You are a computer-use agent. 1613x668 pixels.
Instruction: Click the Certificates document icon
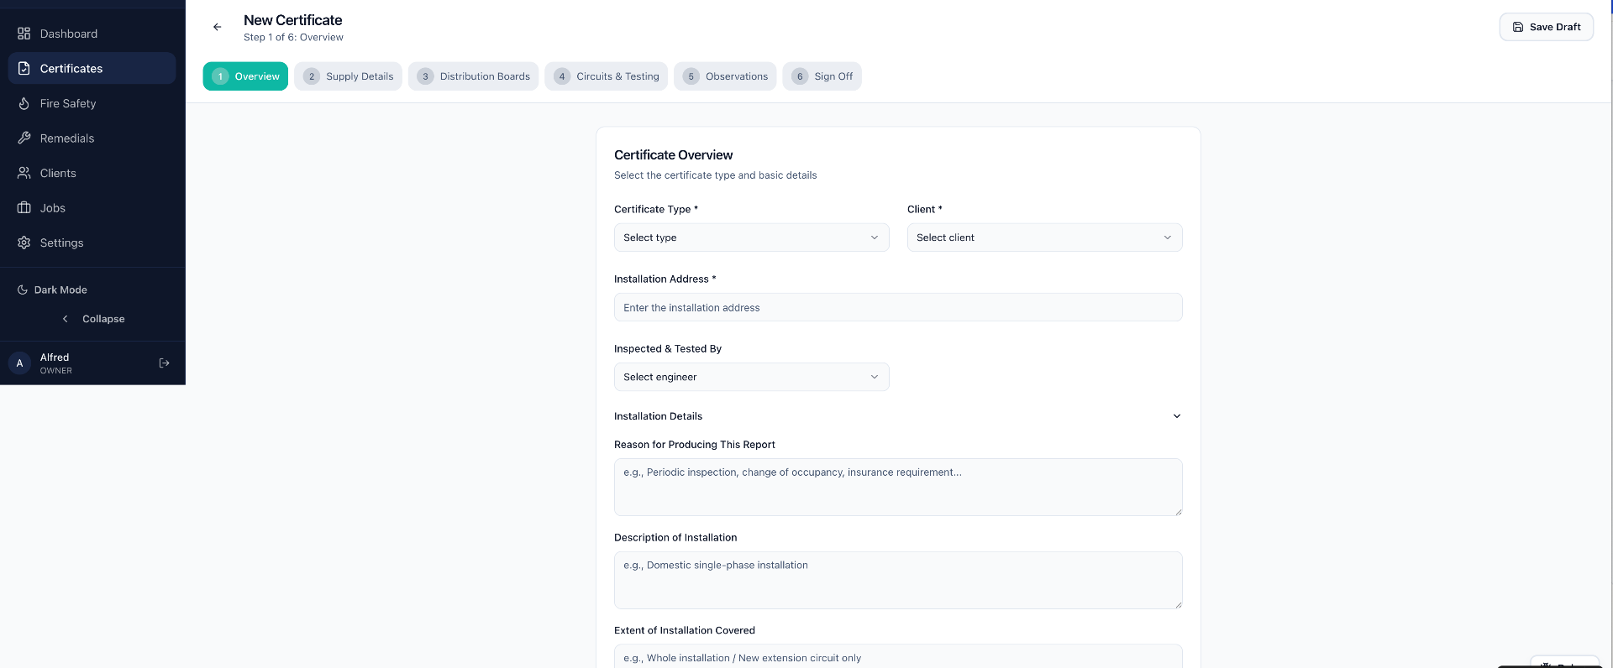tap(24, 68)
